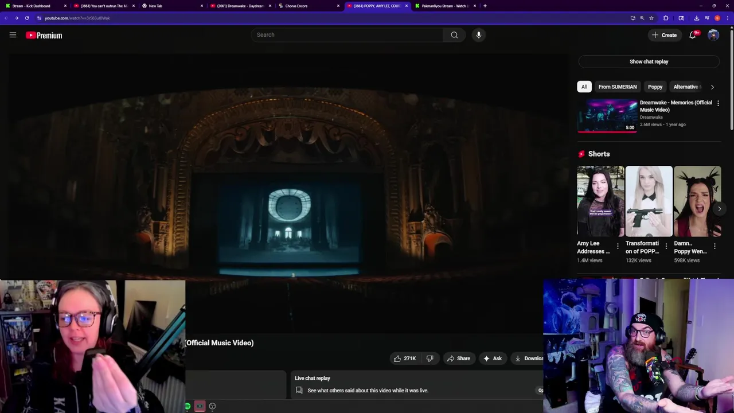
Task: Show next shorts with the right arrow
Action: [x=719, y=209]
